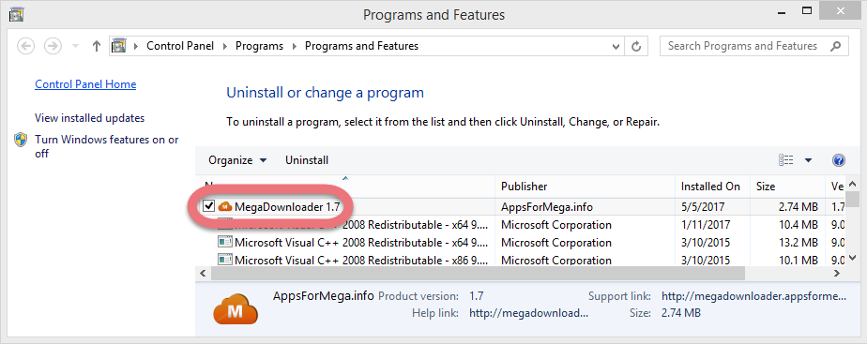The width and height of the screenshot is (867, 344).
Task: Select Programs and Features breadcrumb
Action: pyautogui.click(x=361, y=46)
